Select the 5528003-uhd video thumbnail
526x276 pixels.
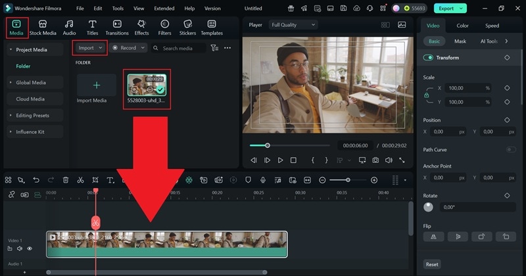click(x=147, y=85)
